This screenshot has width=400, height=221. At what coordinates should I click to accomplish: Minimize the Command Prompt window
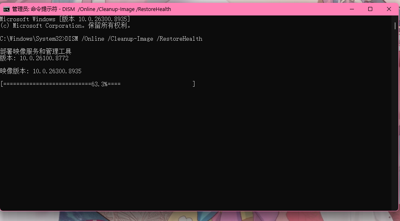[352, 9]
